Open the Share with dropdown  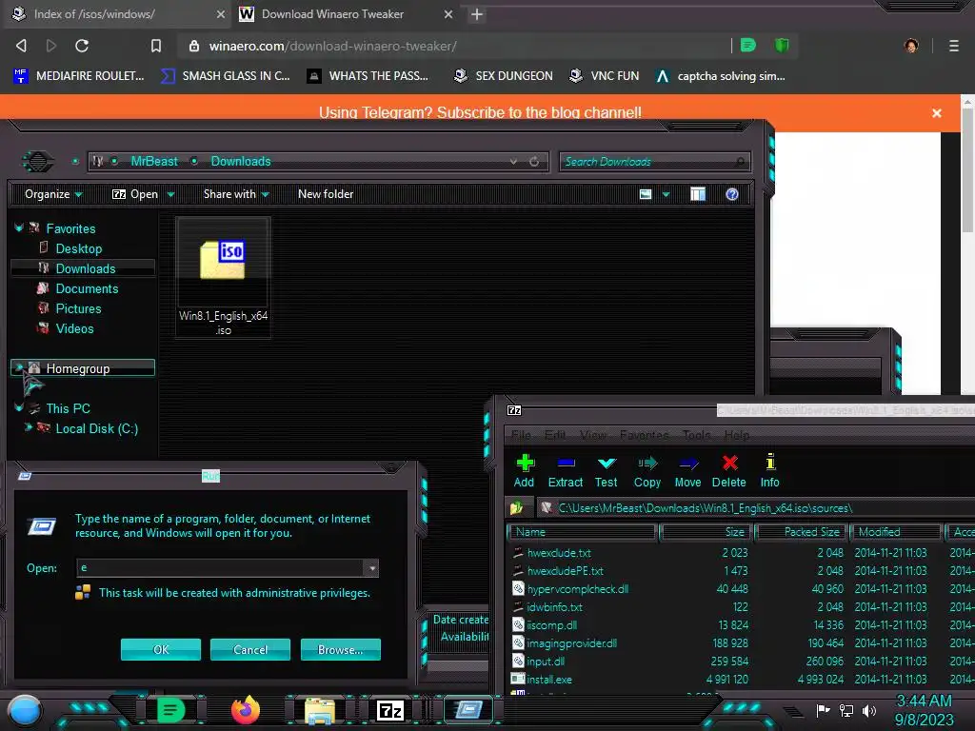[236, 194]
